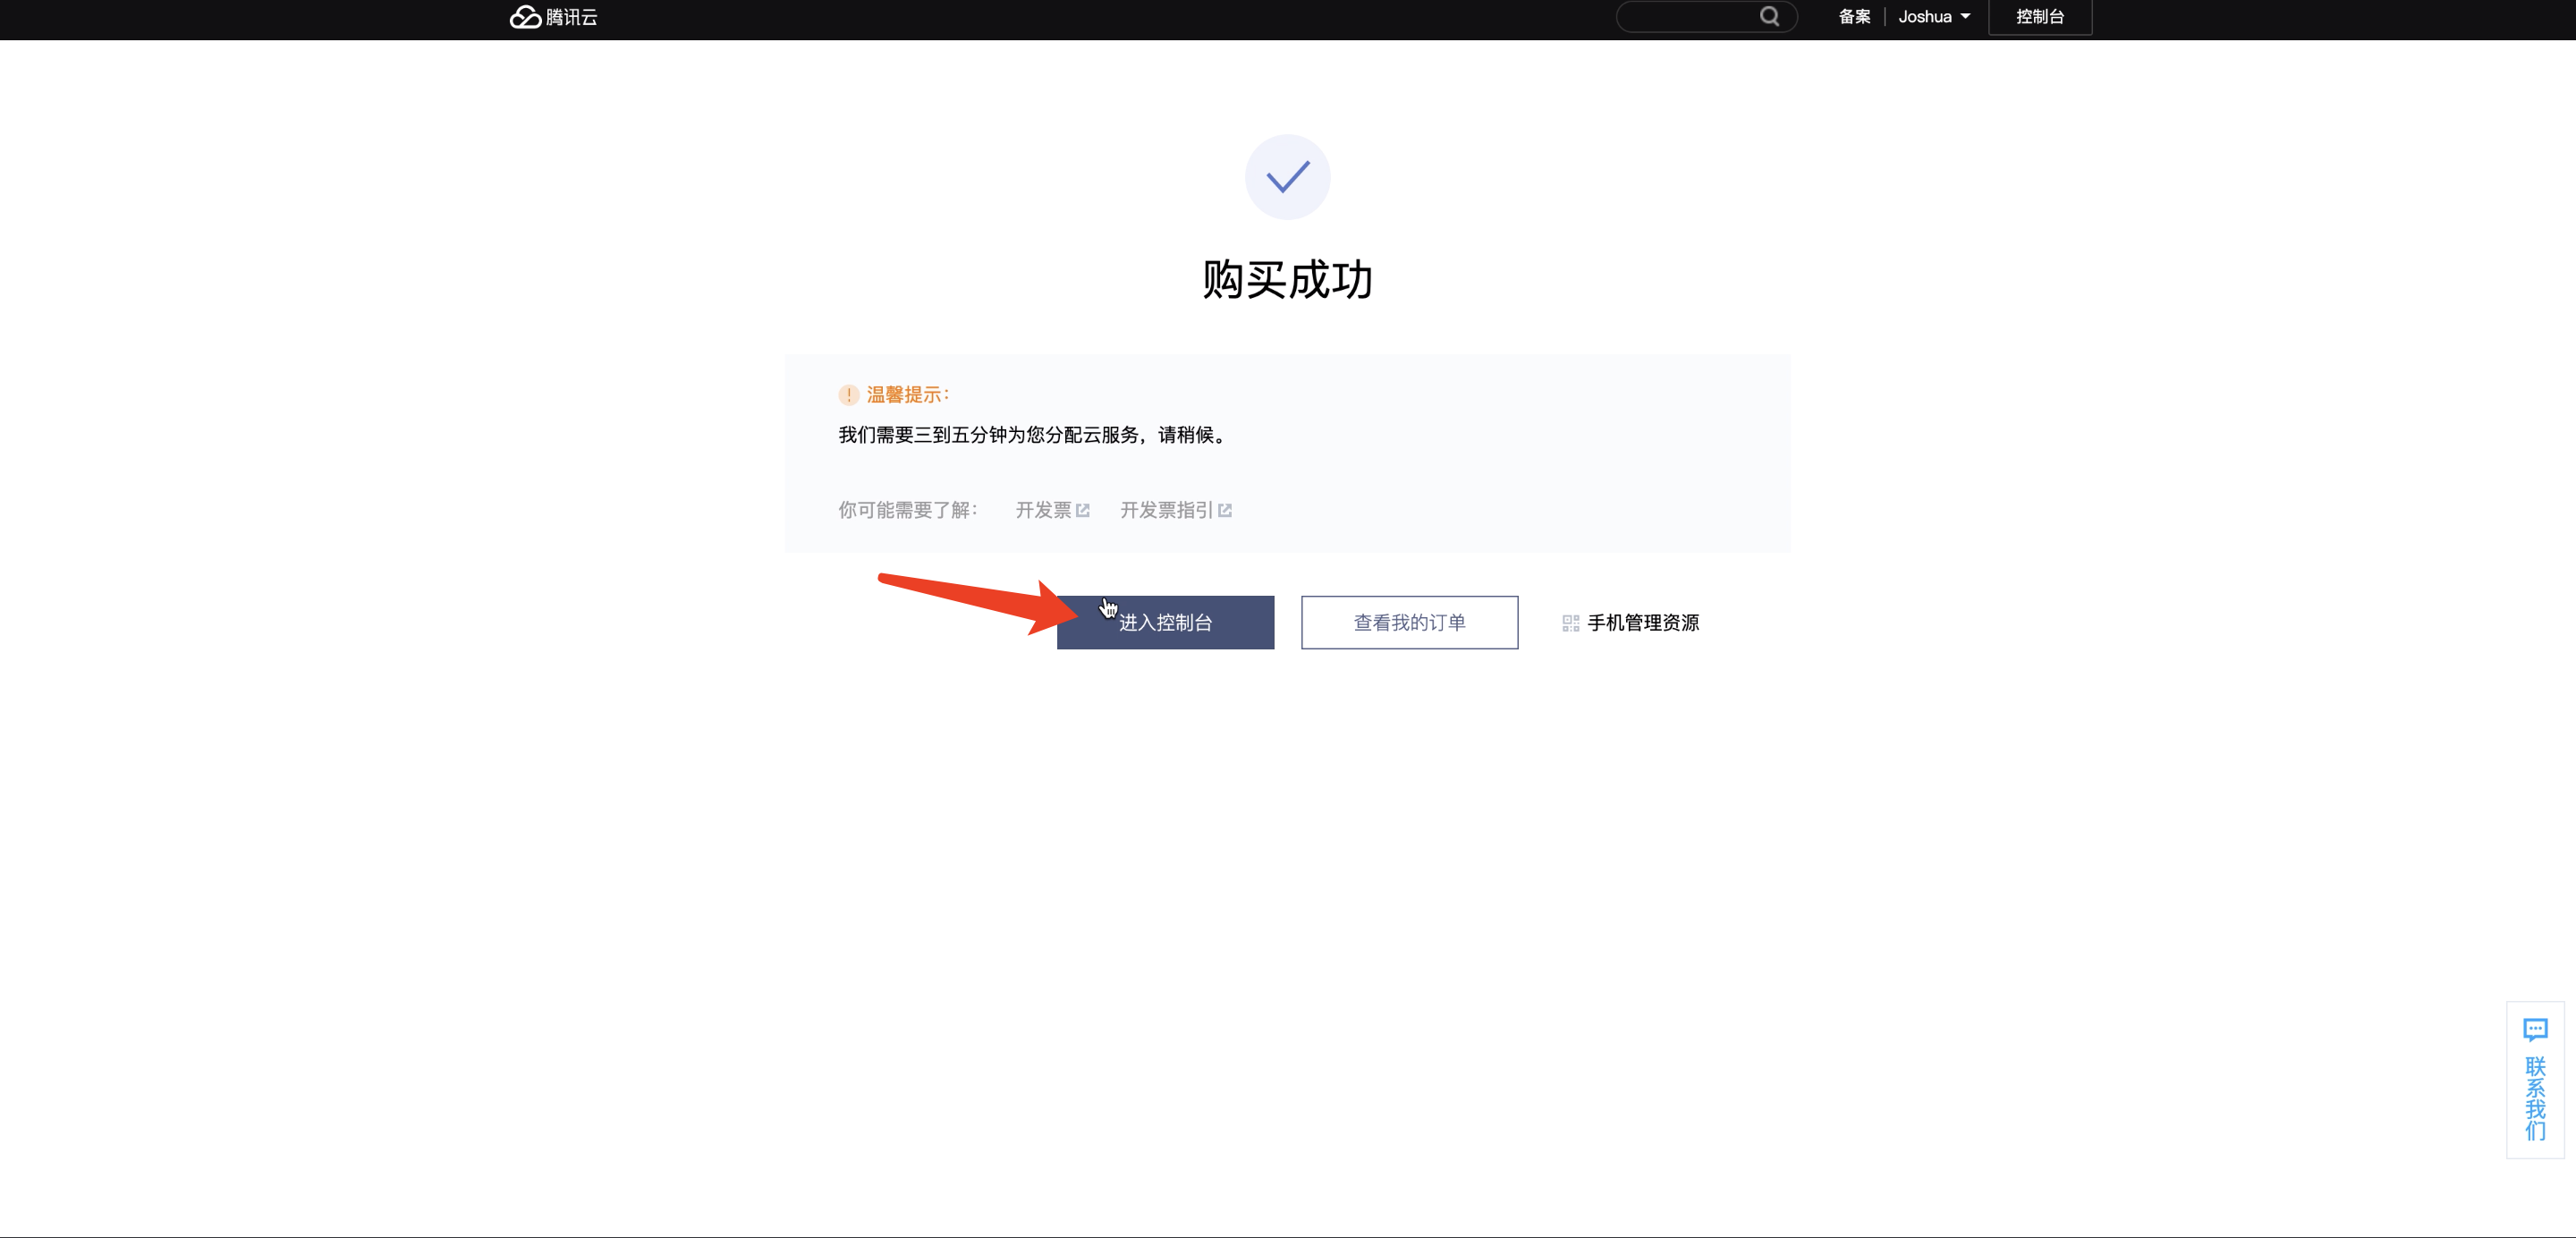This screenshot has height=1238, width=2576.
Task: Focus the top search input field
Action: point(1690,17)
